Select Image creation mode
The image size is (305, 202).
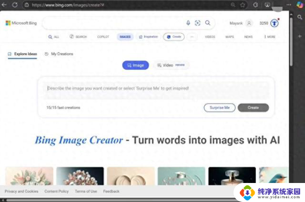[x=135, y=65]
